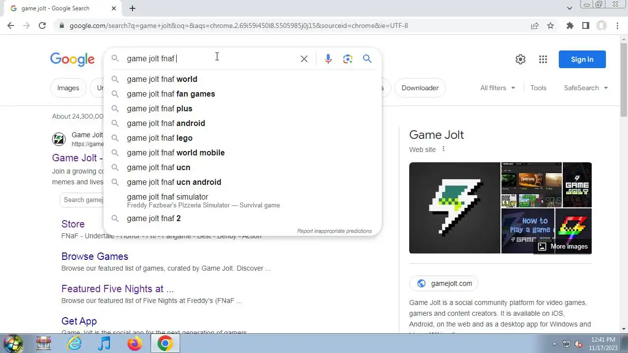Open the SafeSearch dropdown
The height and width of the screenshot is (353, 628).
point(586,88)
